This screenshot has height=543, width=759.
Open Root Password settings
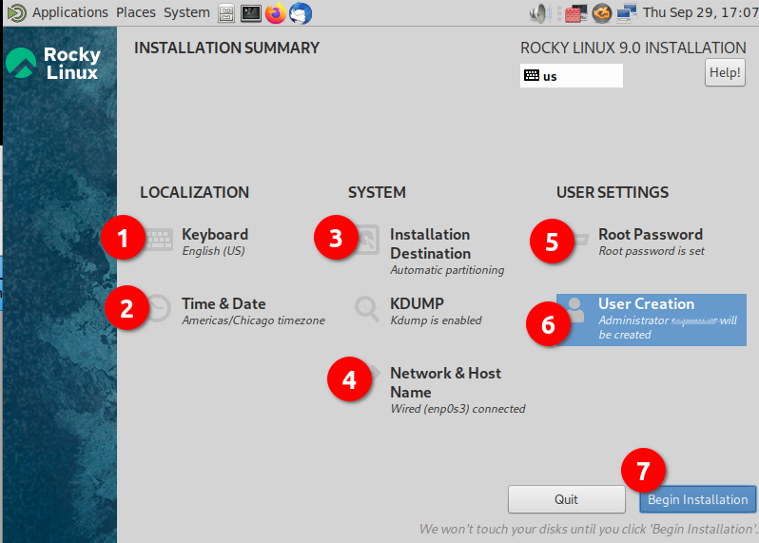[x=650, y=235]
